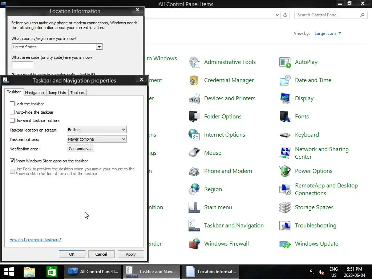Open the Folder Options icon

point(195,117)
